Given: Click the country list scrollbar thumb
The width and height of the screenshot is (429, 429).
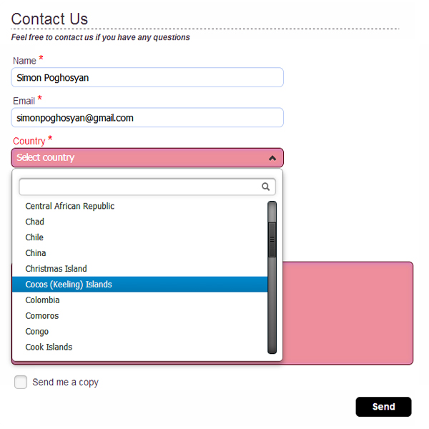Looking at the screenshot, I should [x=272, y=239].
